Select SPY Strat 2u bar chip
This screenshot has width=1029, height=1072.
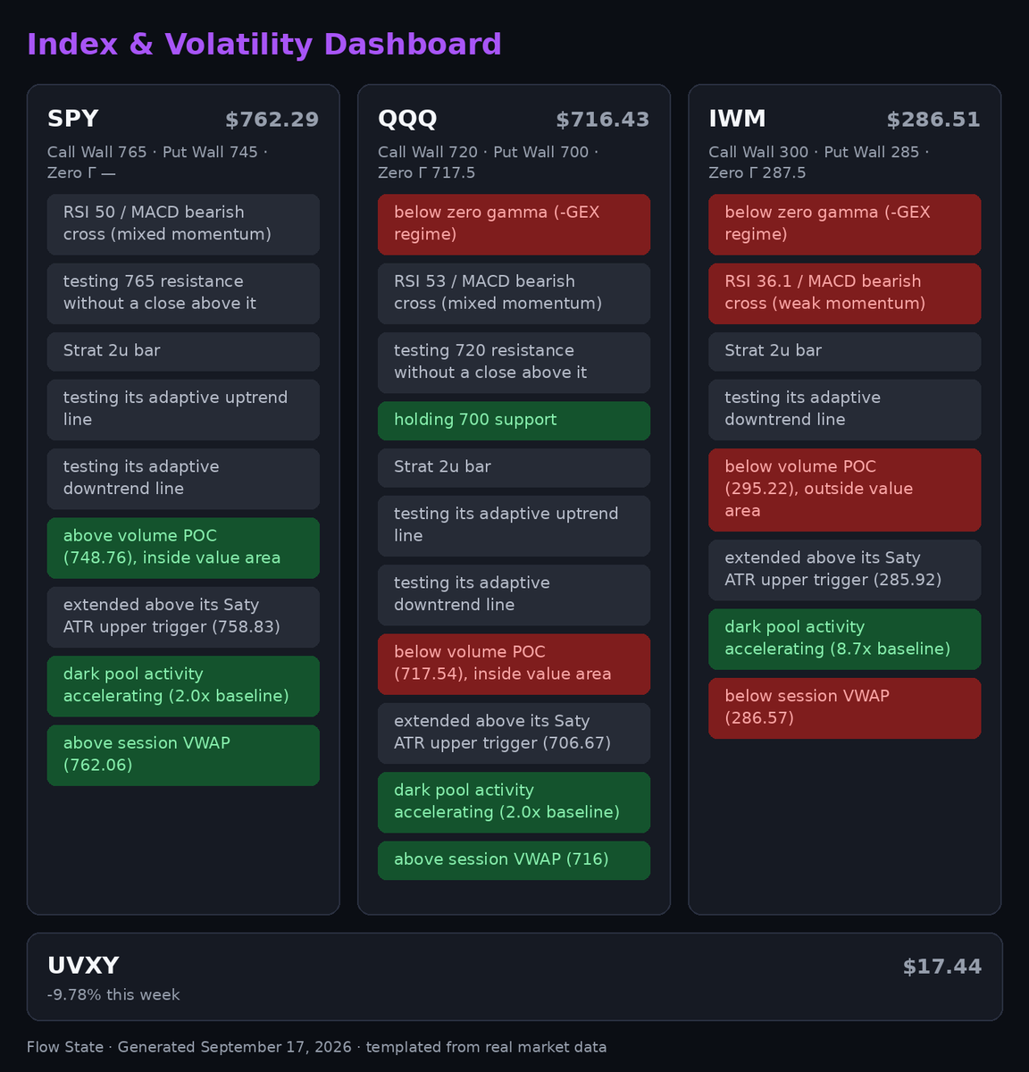[183, 351]
